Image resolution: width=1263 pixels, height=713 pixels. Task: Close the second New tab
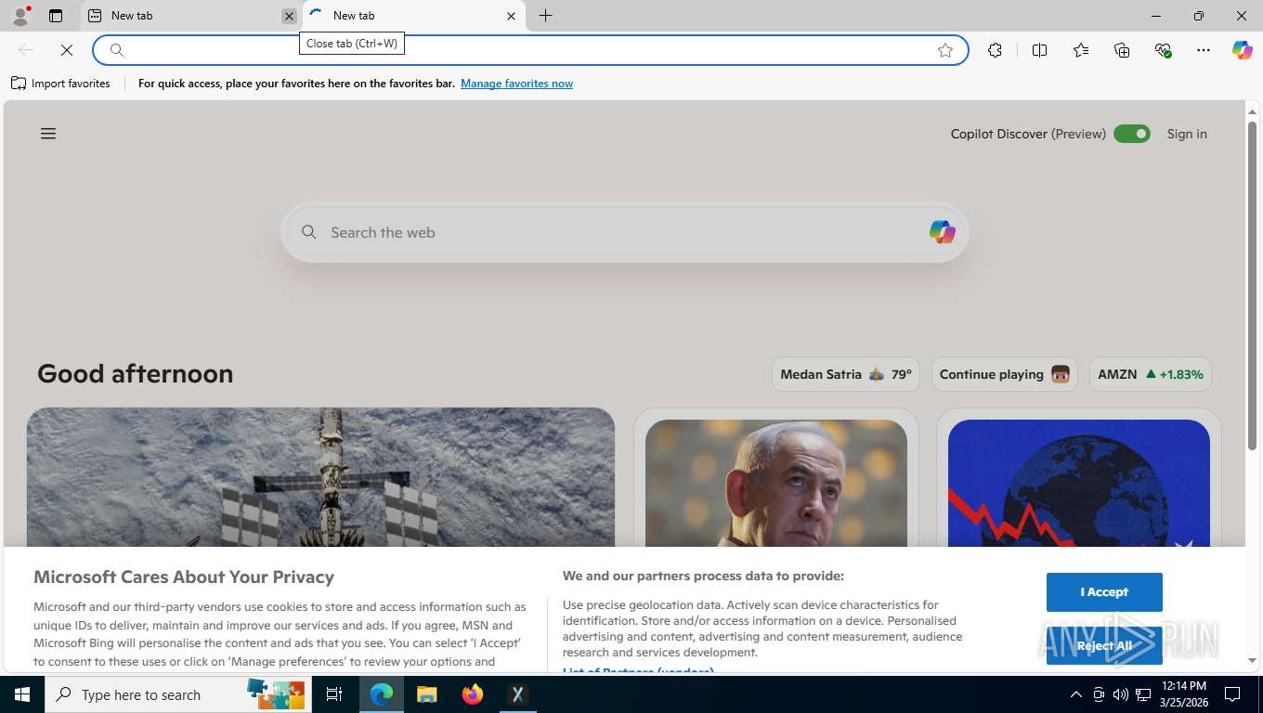[x=511, y=16]
